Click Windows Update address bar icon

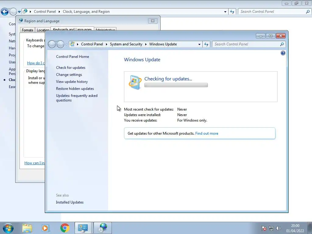click(x=73, y=44)
